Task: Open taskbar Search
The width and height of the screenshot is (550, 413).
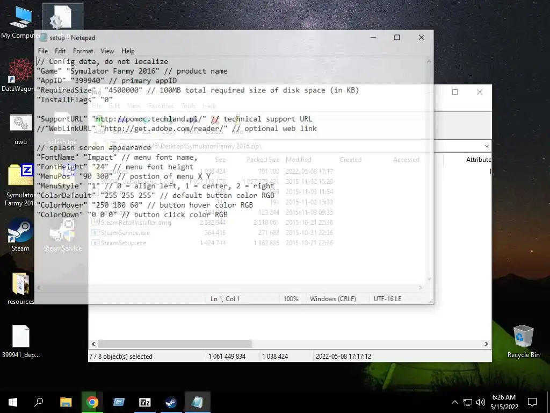Action: [39, 402]
